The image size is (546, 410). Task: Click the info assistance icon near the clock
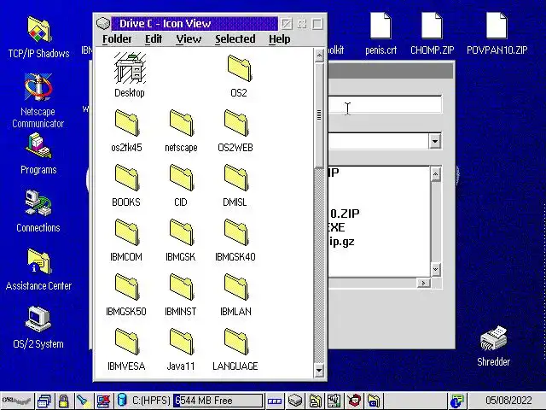tap(456, 401)
